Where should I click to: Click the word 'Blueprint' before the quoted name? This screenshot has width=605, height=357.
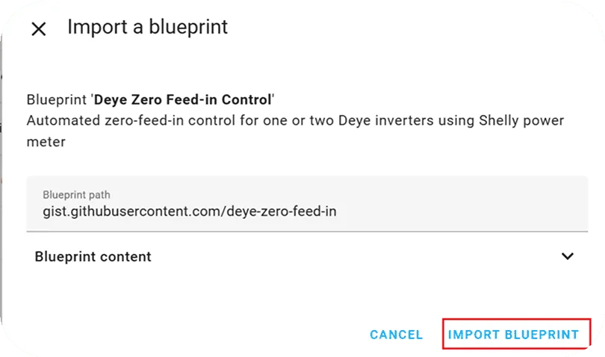pos(57,99)
